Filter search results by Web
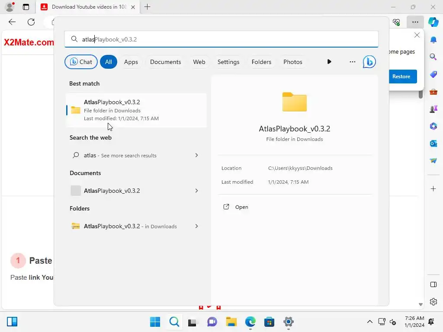 pos(199,62)
